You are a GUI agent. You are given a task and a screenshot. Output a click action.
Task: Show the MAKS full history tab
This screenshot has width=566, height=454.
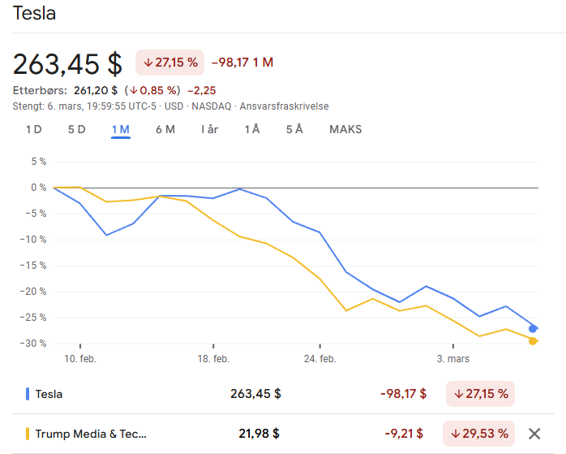[345, 129]
